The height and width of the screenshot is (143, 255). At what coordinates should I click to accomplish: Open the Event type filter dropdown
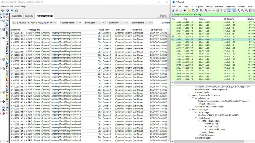(x=95, y=22)
